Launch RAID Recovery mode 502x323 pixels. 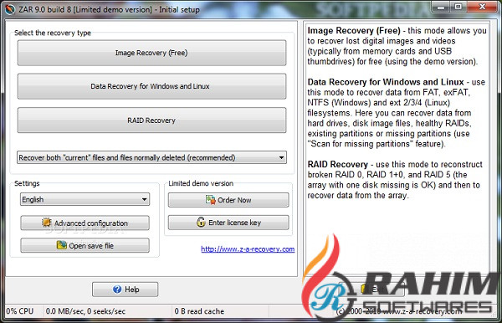click(151, 120)
